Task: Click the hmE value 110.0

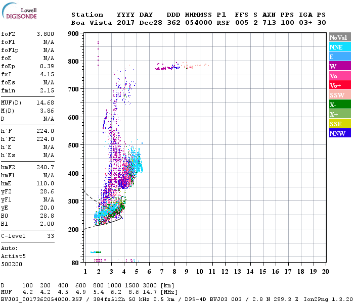Action: 45,183
